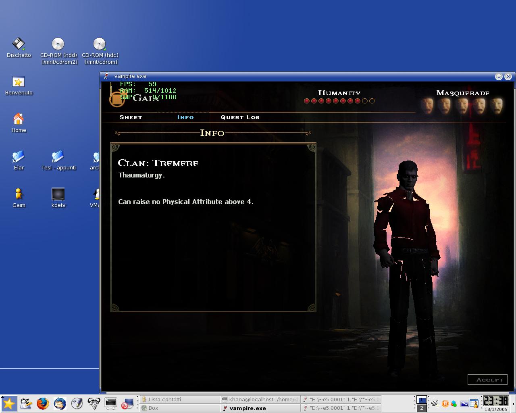Click the last empty Humanity dot

(372, 101)
